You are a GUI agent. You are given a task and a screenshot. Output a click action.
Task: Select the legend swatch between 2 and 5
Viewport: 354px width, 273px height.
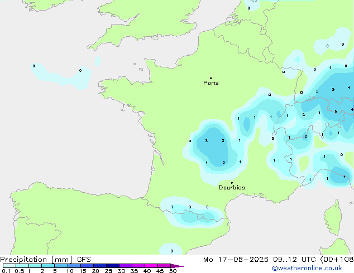coord(48,266)
